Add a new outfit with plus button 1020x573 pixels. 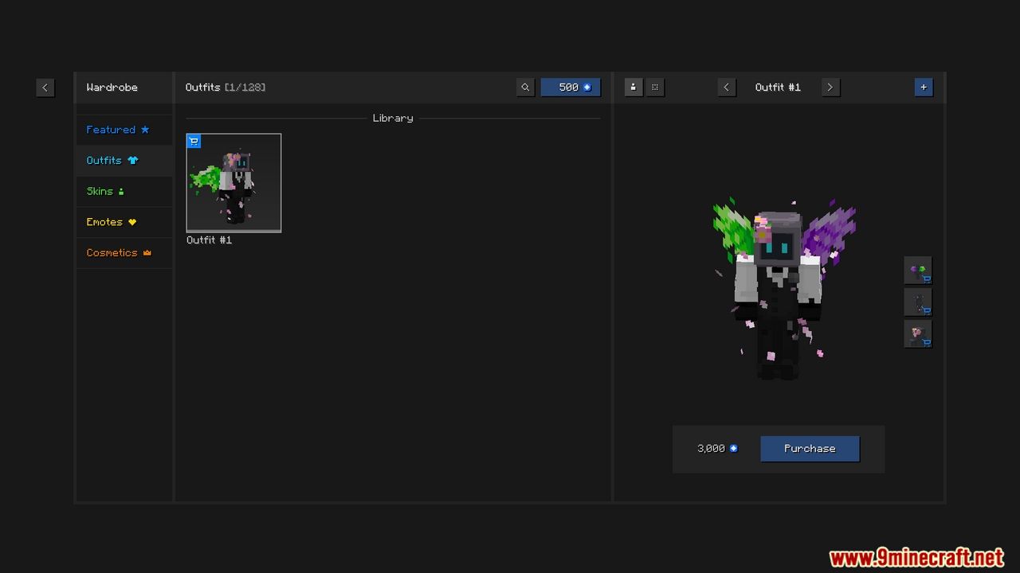tap(924, 88)
